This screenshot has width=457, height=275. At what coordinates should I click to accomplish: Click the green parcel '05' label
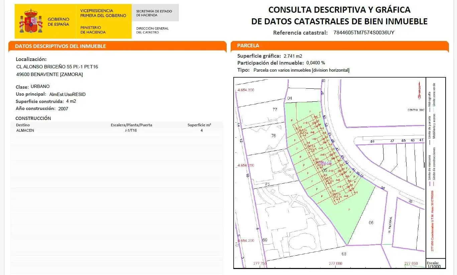(x=324, y=170)
